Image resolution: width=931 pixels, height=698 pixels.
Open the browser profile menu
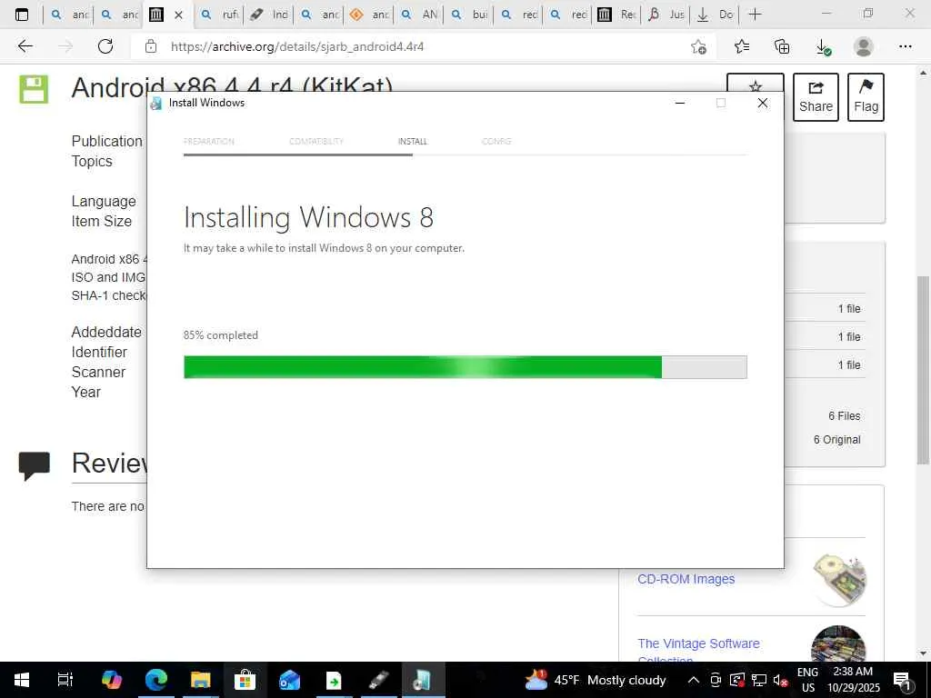864,46
